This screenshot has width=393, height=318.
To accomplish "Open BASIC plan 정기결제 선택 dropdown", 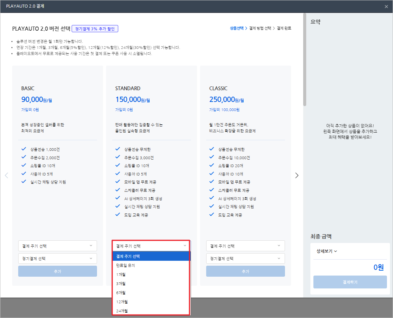I will click(x=57, y=258).
